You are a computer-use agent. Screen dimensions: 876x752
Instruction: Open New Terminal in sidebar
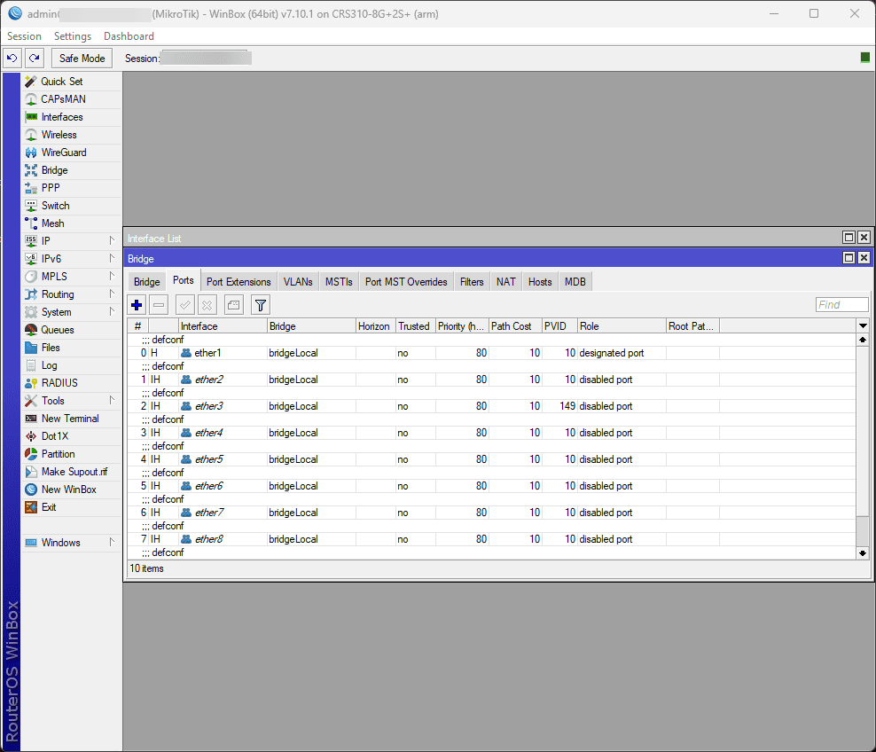point(70,419)
